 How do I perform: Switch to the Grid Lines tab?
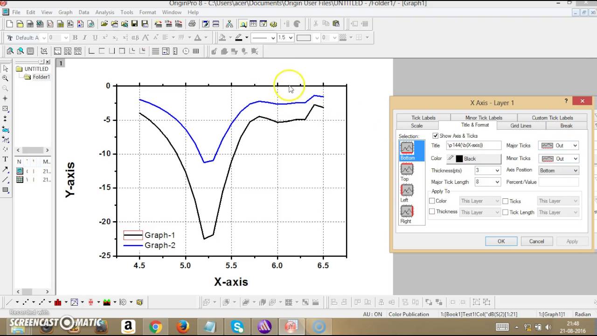click(x=521, y=126)
